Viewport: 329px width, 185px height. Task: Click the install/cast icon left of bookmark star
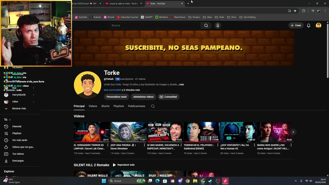click(x=289, y=11)
